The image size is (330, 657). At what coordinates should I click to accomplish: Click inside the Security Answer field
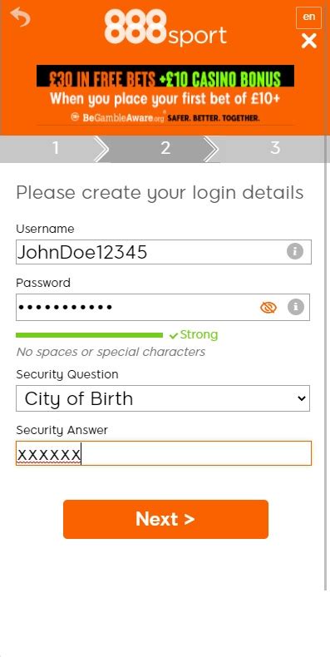163,453
